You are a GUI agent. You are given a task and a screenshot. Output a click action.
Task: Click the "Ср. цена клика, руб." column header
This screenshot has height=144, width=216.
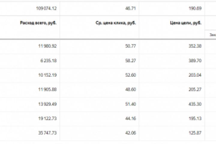pyautogui.click(x=118, y=23)
